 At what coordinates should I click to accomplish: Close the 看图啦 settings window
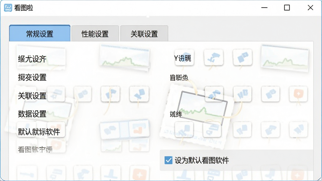click(310, 8)
